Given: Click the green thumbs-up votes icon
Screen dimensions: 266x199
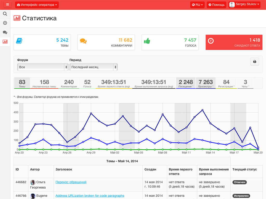Looking at the screenshot, I should pos(147,41).
